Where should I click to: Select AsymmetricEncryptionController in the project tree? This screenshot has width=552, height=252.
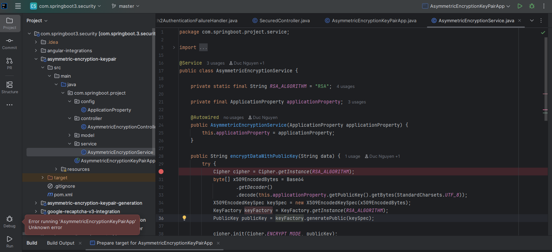[119, 127]
